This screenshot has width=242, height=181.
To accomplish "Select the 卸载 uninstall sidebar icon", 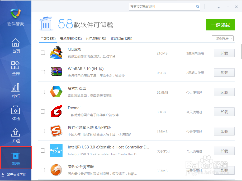I will pyautogui.click(x=16, y=158).
